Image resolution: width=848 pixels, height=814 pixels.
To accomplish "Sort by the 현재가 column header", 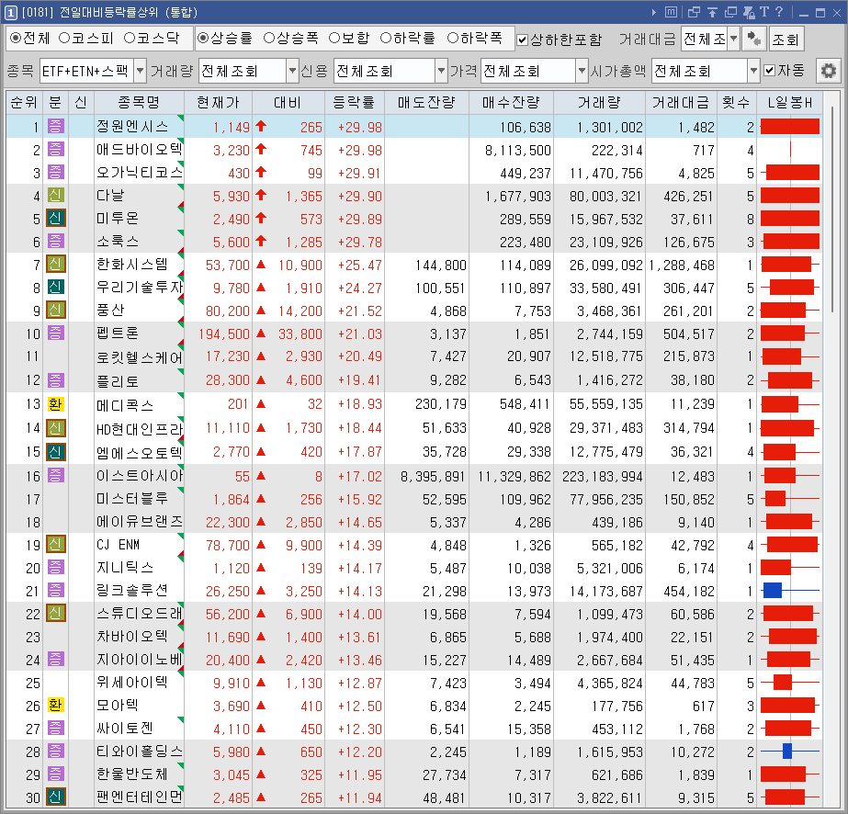I will pyautogui.click(x=218, y=102).
